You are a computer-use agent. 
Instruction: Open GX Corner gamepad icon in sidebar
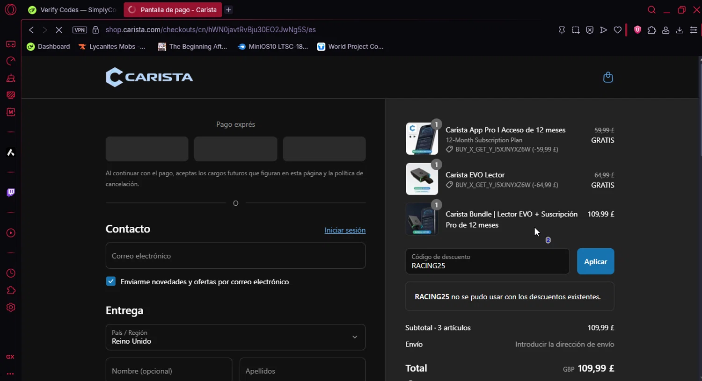tap(11, 44)
